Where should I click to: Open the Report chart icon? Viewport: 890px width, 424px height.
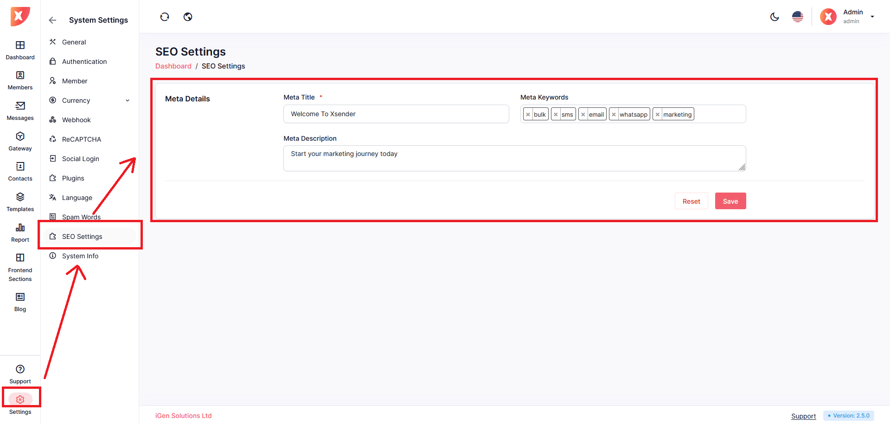20,228
